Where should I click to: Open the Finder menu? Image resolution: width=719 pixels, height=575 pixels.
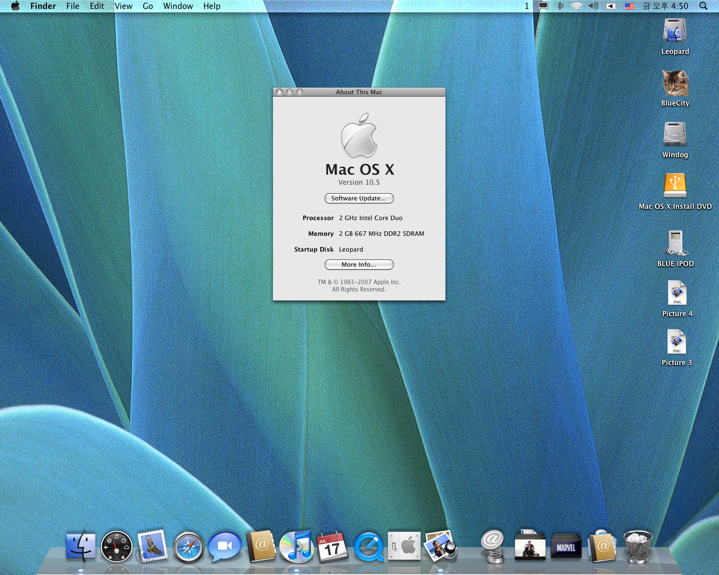43,6
